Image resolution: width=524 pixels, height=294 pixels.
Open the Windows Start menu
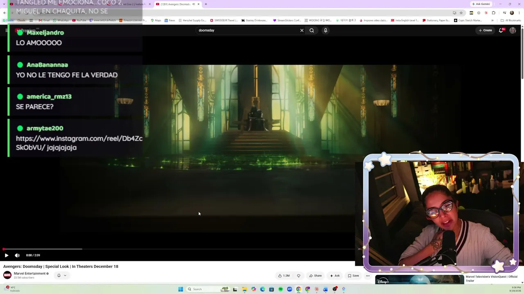click(x=181, y=289)
